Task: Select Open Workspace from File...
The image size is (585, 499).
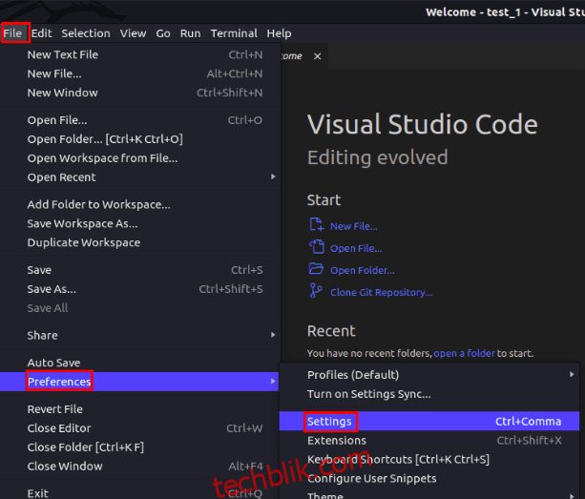Action: 139,158
